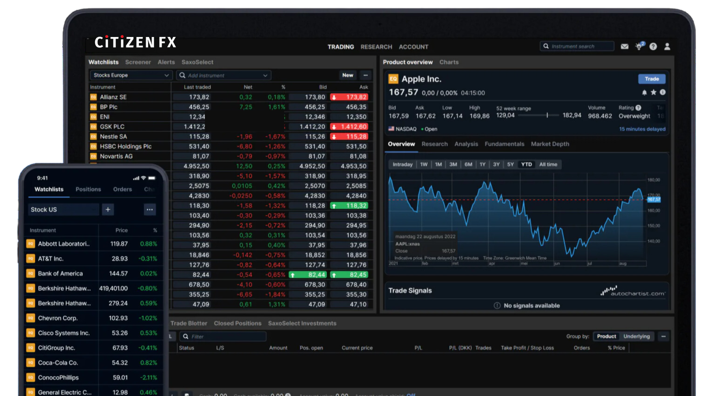Click the EQ icon beside Coca-Cola Co.
Image resolution: width=720 pixels, height=396 pixels.
(x=31, y=363)
